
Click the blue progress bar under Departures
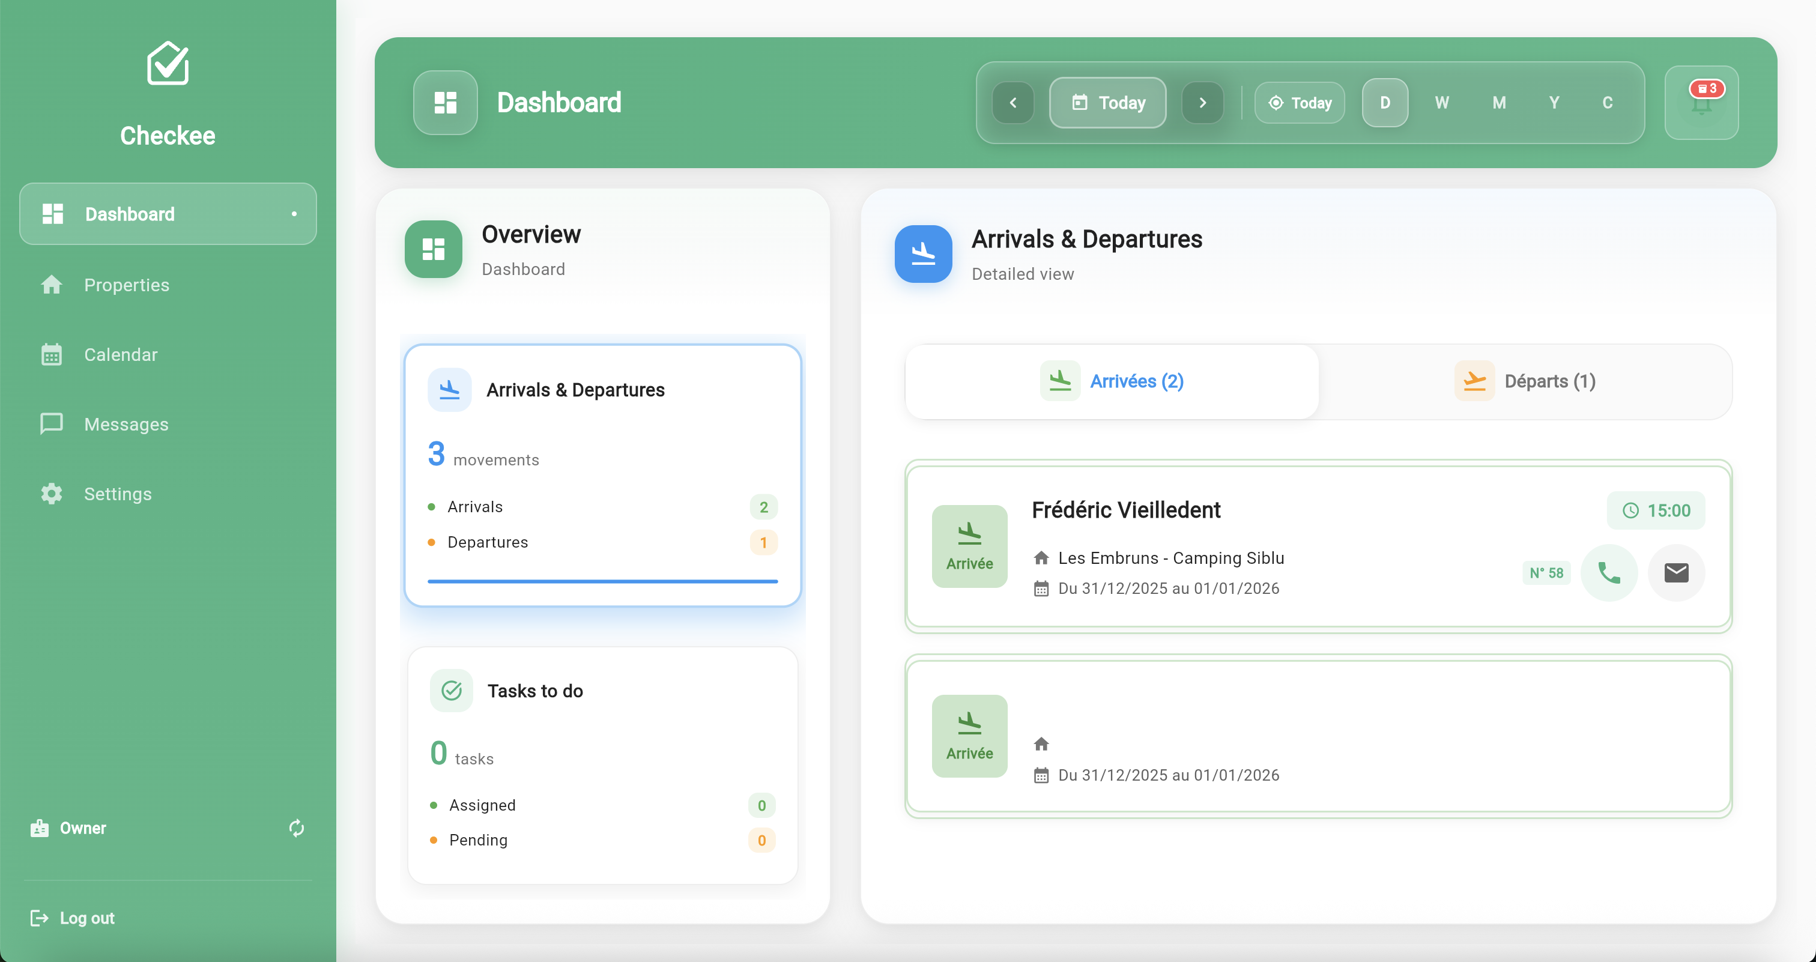pyautogui.click(x=603, y=581)
